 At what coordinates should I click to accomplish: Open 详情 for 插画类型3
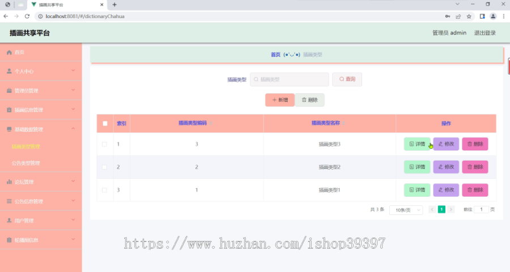tap(417, 144)
